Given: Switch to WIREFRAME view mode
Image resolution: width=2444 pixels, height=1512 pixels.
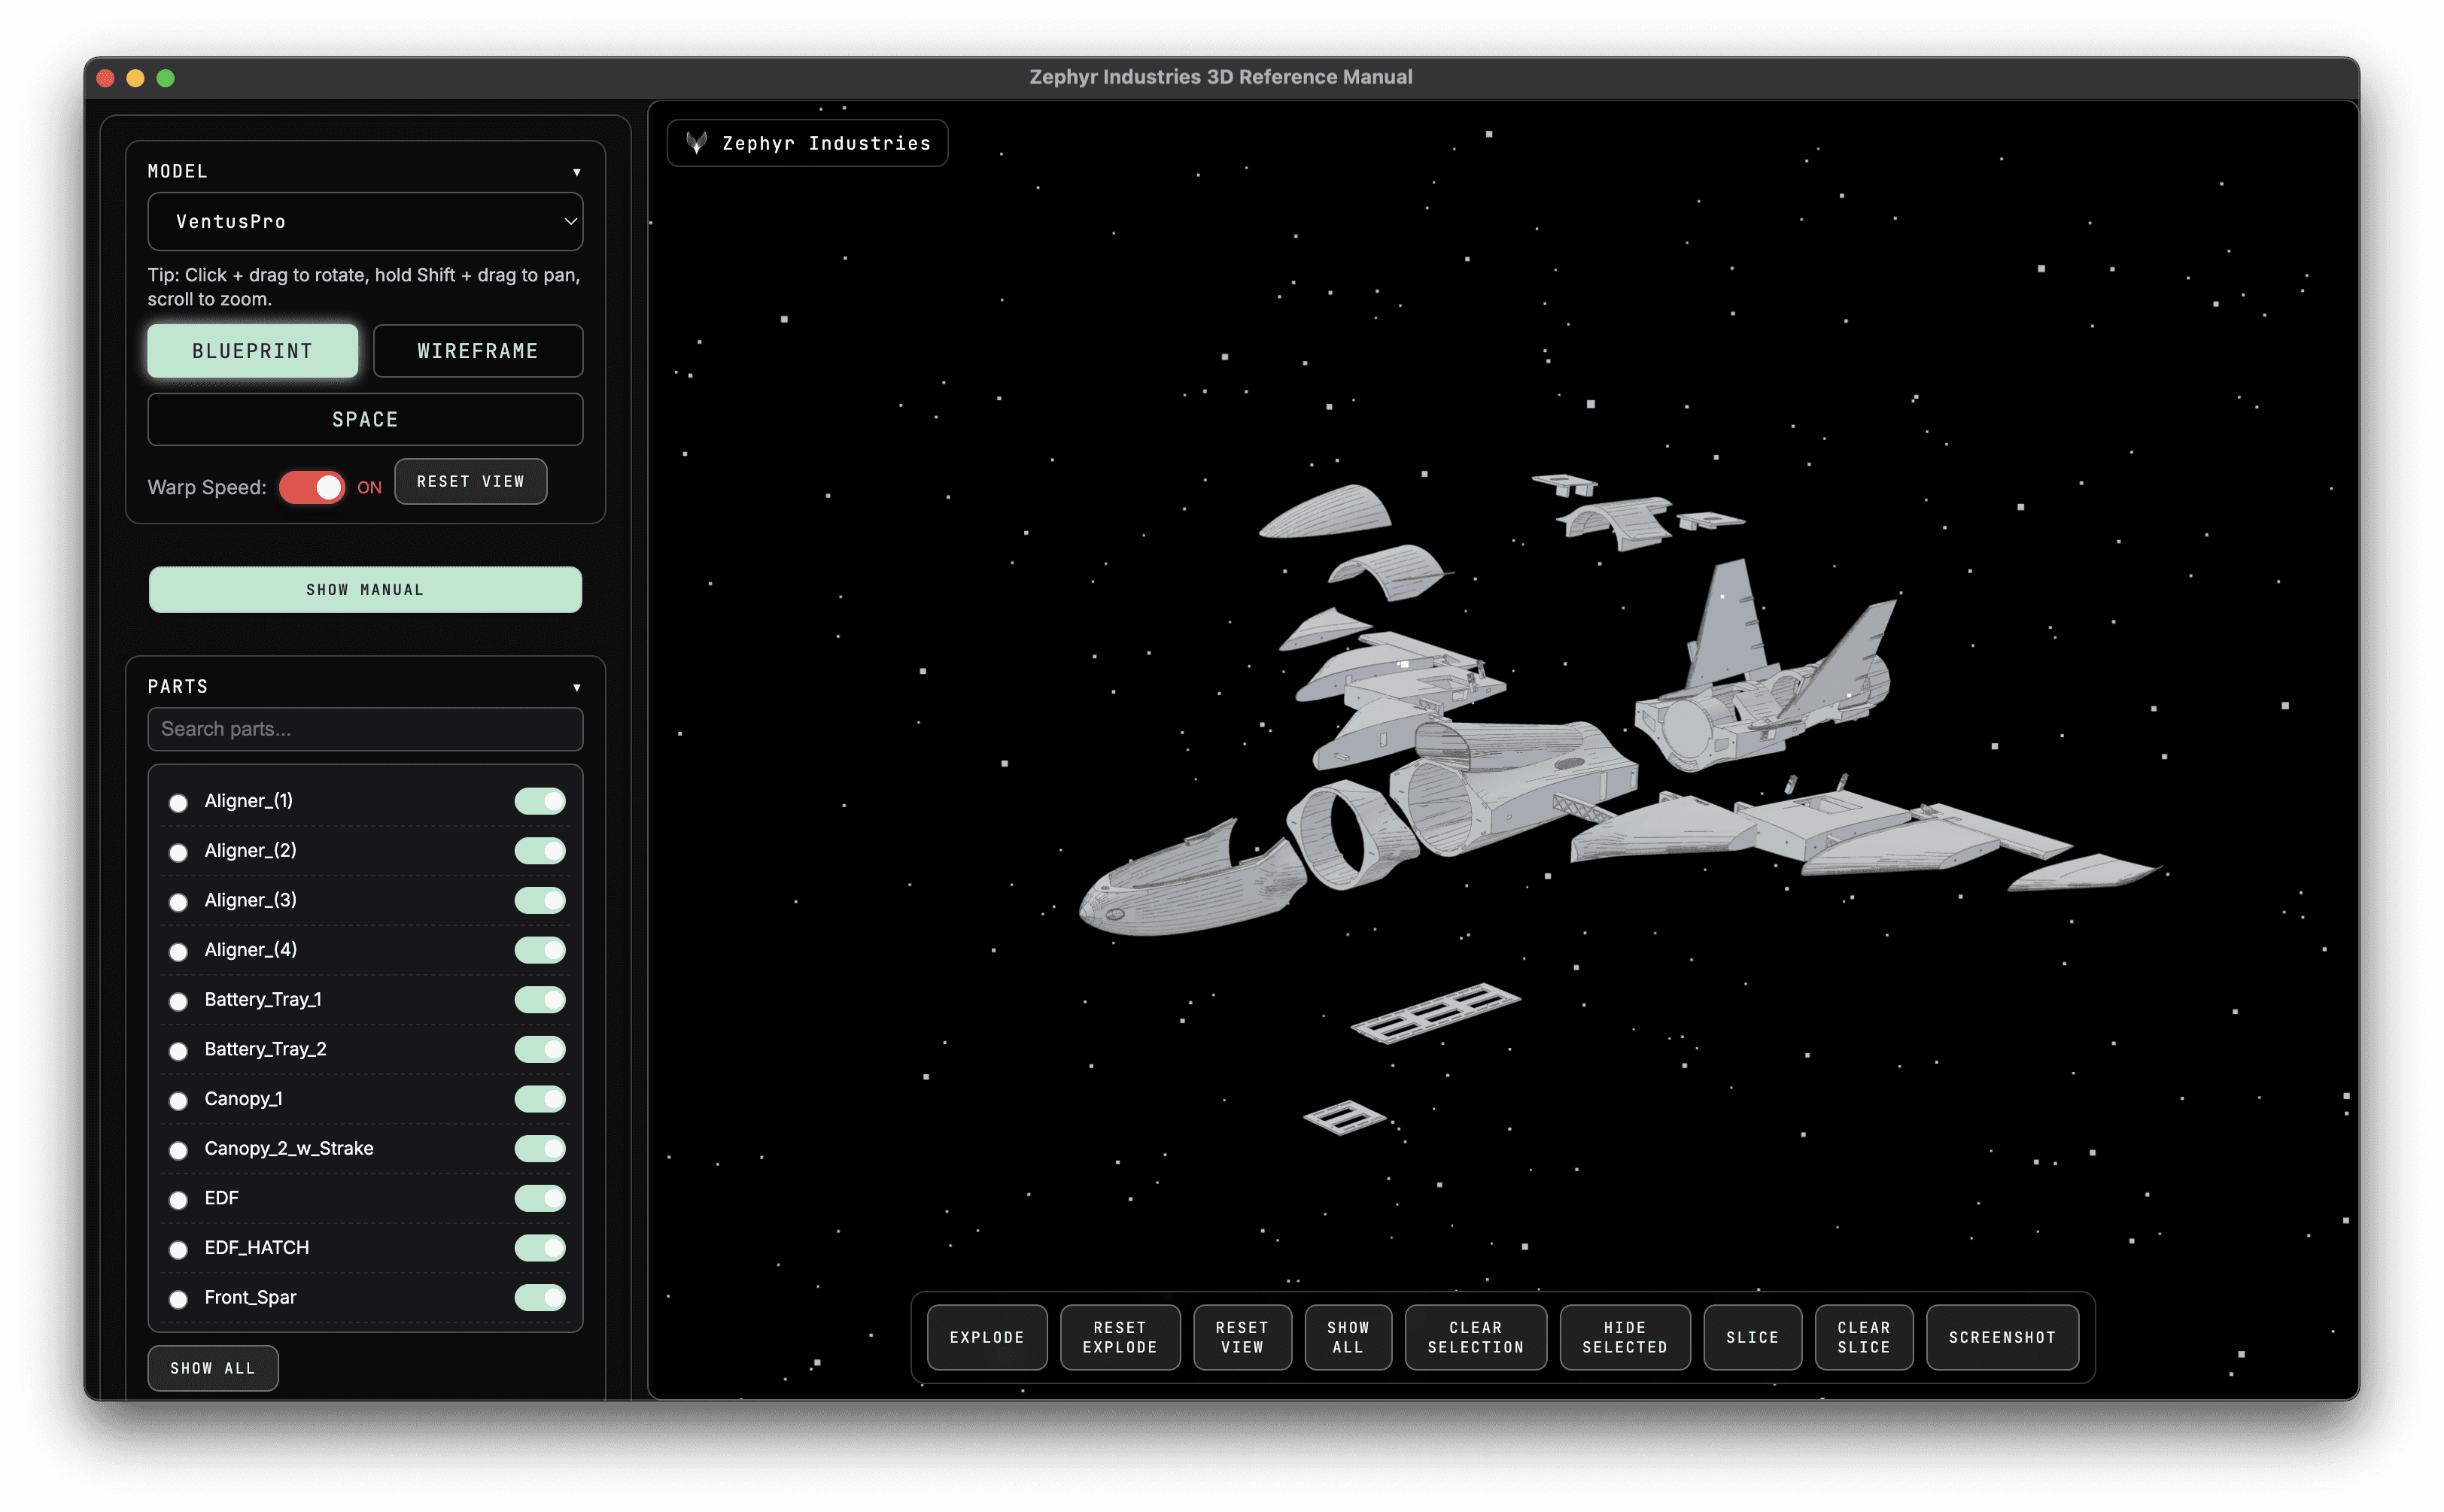Looking at the screenshot, I should coord(477,351).
